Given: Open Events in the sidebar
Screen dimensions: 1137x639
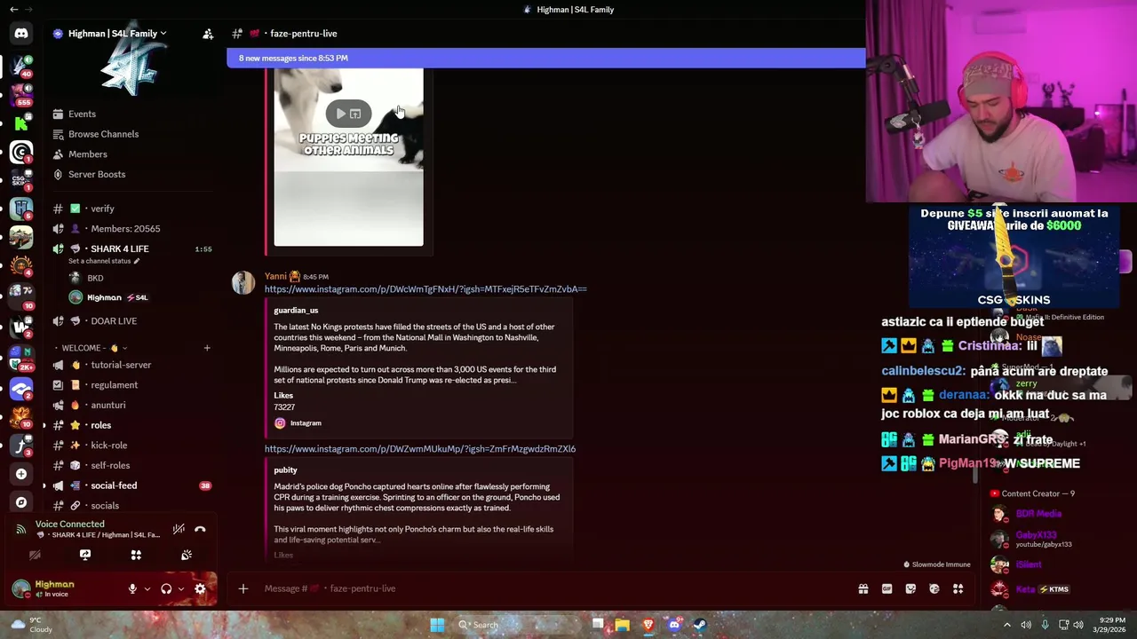Looking at the screenshot, I should (82, 114).
